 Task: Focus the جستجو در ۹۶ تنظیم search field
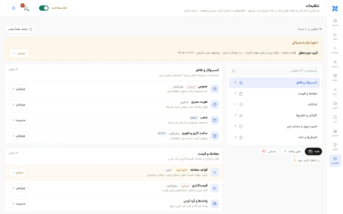click(274, 71)
